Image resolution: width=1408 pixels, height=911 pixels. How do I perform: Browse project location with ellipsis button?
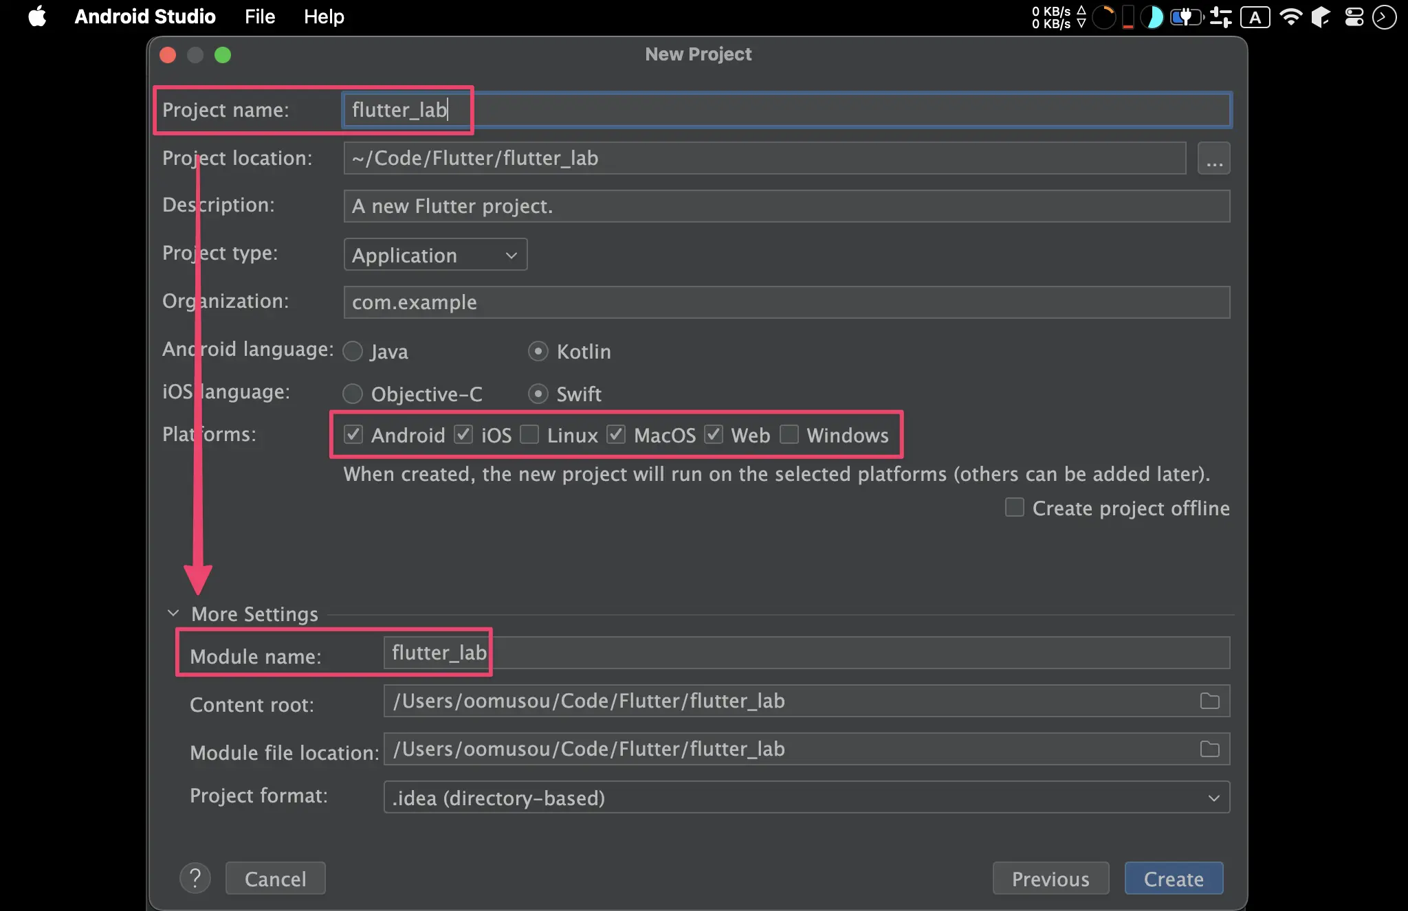(1214, 158)
